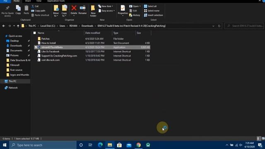This screenshot has width=265, height=149.
Task: Open the Move to folder menu
Action: coord(56,11)
